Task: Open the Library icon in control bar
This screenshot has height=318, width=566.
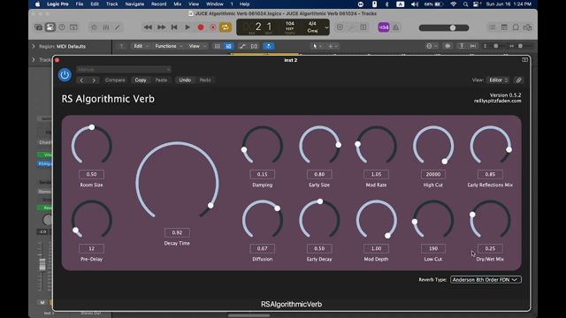Action: click(x=38, y=27)
